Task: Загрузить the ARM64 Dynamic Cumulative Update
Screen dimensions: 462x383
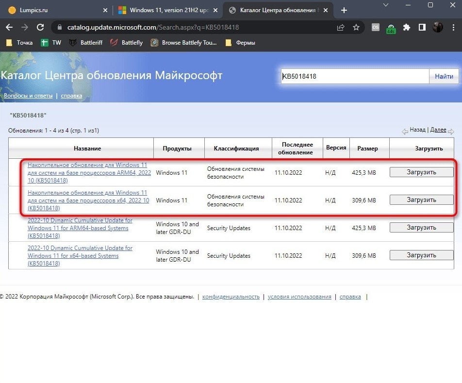Action: (x=421, y=228)
